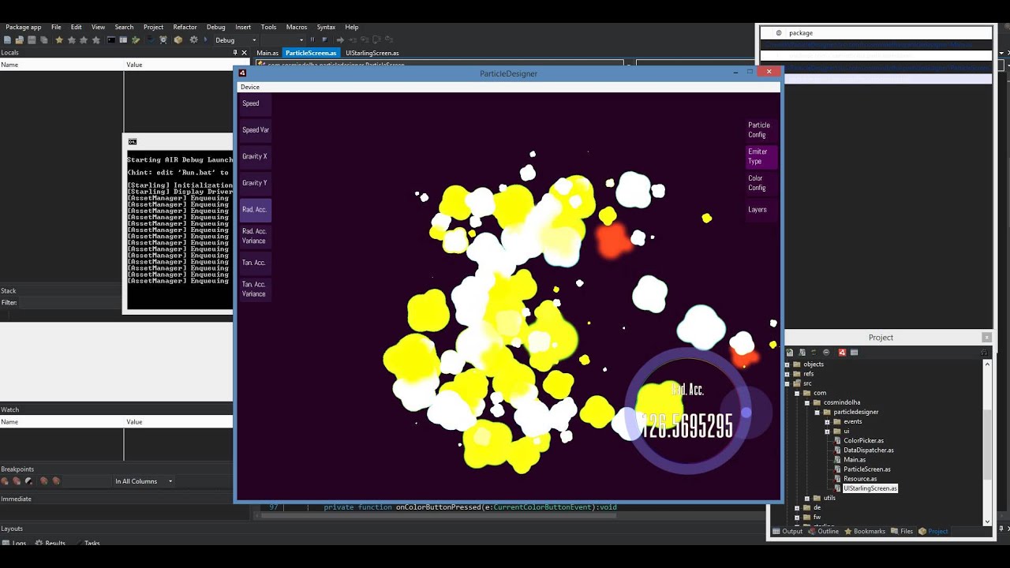Expand the events folder
The height and width of the screenshot is (568, 1010).
coord(827,421)
